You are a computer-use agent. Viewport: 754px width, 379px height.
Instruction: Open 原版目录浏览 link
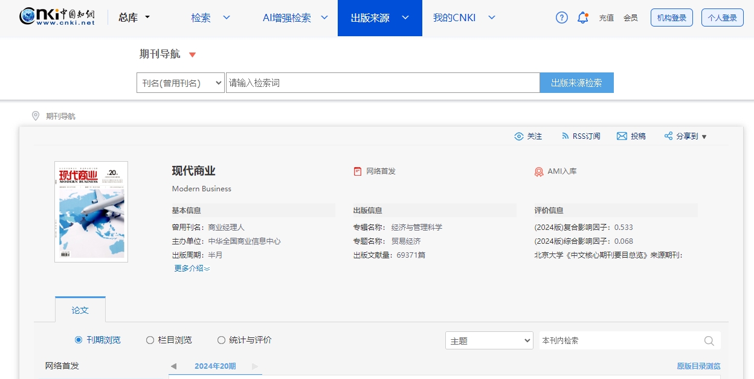698,366
